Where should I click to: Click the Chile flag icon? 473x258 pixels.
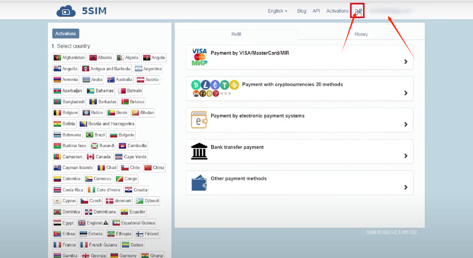[x=125, y=168]
